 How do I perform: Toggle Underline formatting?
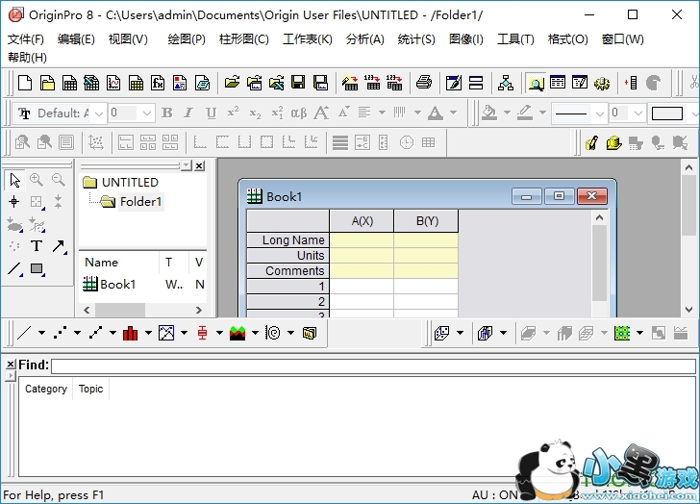click(212, 113)
